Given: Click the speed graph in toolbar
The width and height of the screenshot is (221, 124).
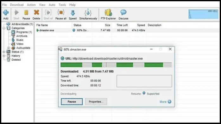Looking at the screenshot, I should pos(203,14).
